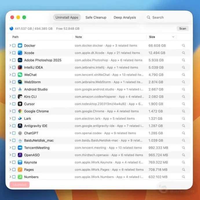Click the Note column header

pos(78,37)
